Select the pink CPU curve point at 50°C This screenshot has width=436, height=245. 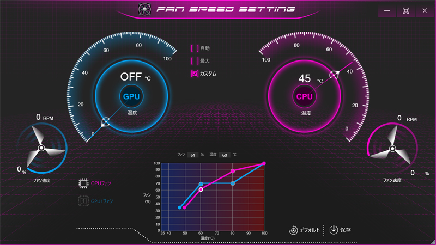(184, 207)
